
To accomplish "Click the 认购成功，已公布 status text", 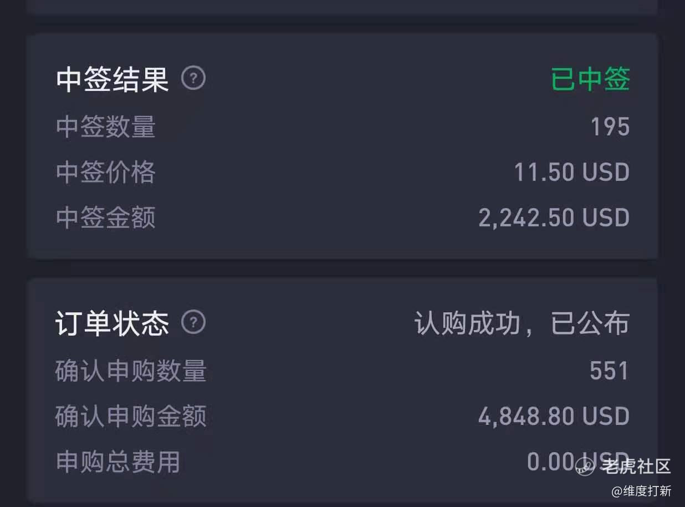I will point(522,323).
